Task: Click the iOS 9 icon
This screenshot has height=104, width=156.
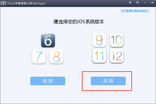Action: (x=99, y=40)
